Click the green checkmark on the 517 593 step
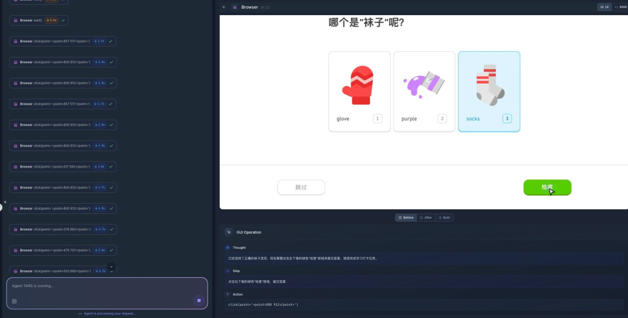 [111, 167]
